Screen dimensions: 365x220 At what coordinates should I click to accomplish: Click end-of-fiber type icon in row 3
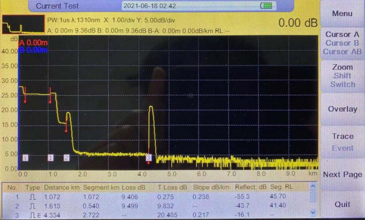(35, 215)
